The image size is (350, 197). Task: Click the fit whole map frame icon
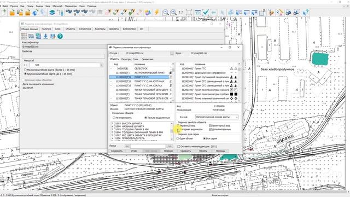click(189, 13)
